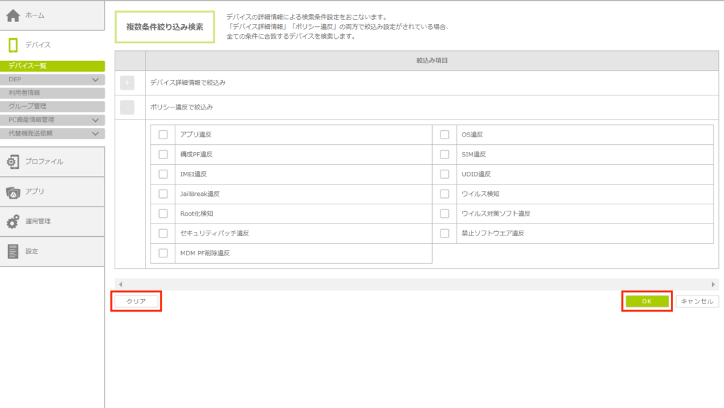Viewport: 724px width, 408px height.
Task: Expand the DEP submenu chevron
Action: [95, 80]
